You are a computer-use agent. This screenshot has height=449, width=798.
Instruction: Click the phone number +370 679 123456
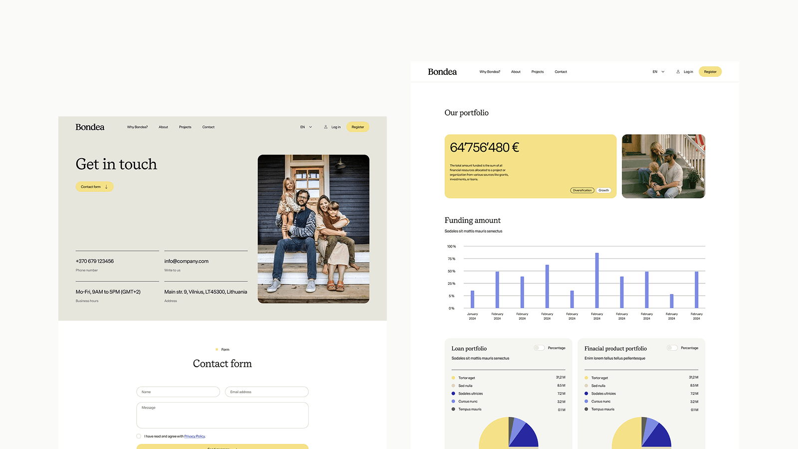click(x=95, y=261)
